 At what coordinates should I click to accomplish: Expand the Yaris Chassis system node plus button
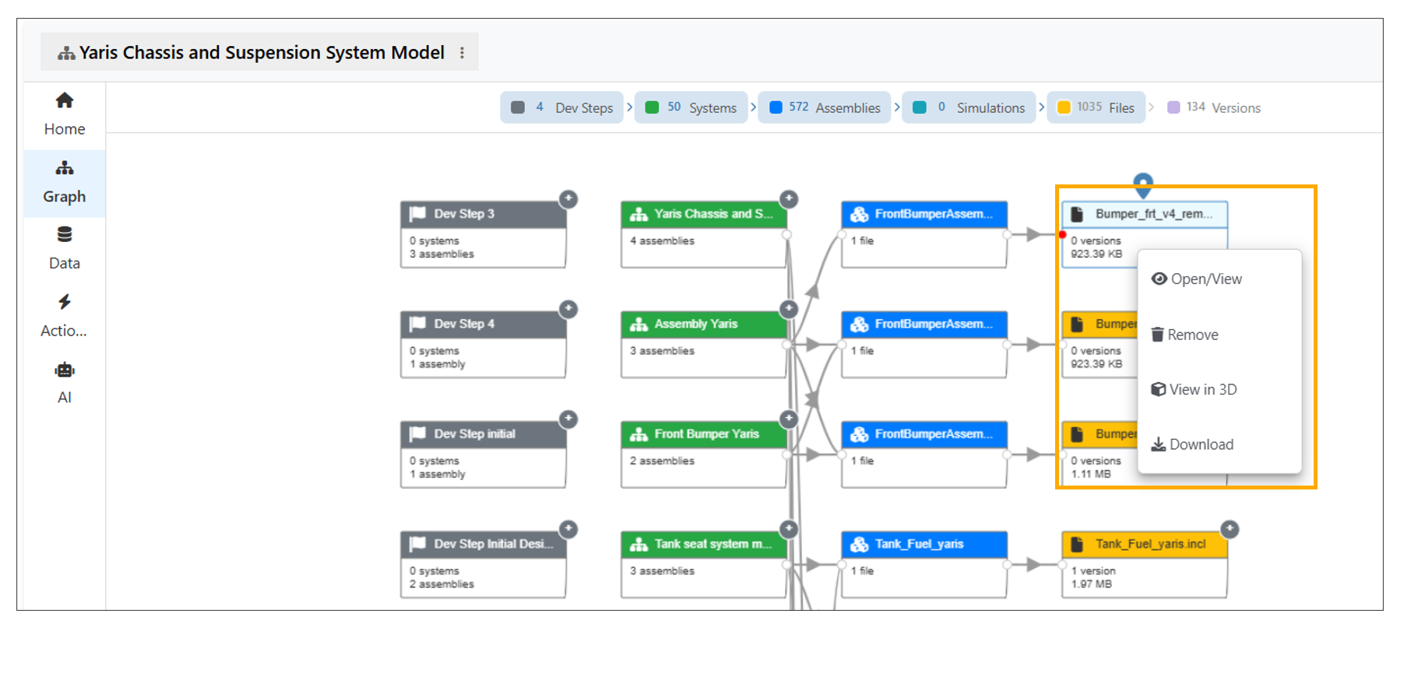pos(789,199)
